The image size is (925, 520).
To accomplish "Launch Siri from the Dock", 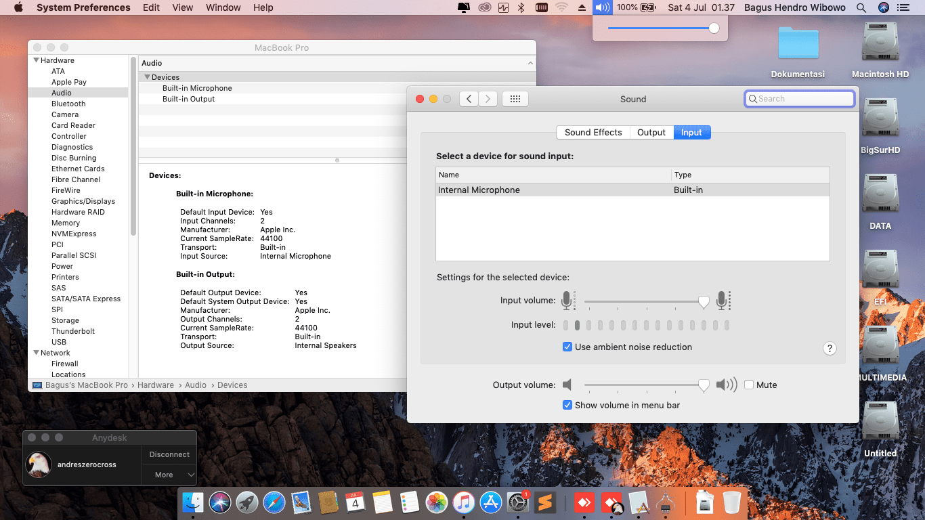I will pos(220,502).
